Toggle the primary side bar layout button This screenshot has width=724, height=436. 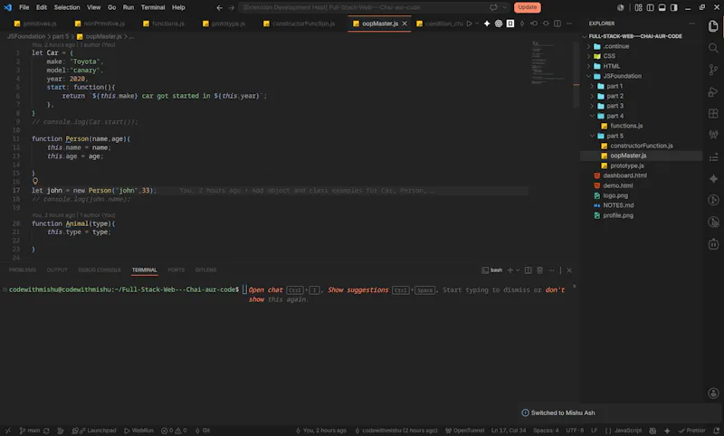coord(650,7)
